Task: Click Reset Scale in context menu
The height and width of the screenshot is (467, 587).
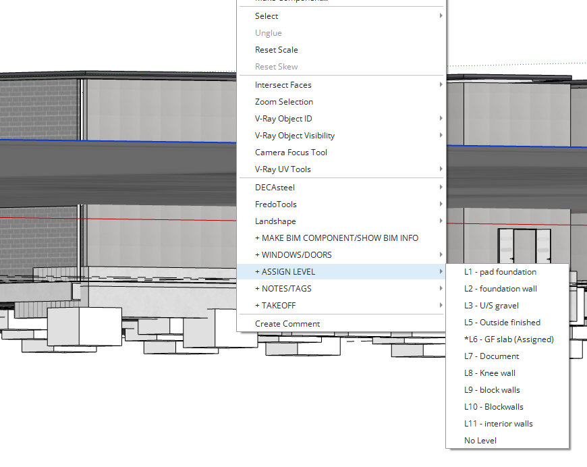Action: 276,50
